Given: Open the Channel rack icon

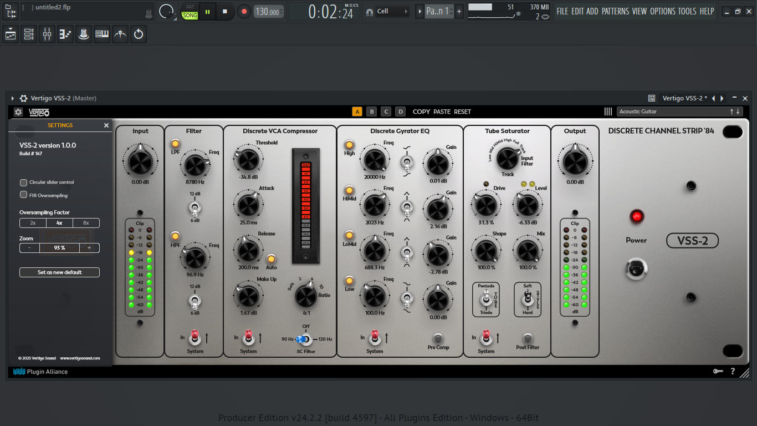Looking at the screenshot, I should [x=29, y=34].
